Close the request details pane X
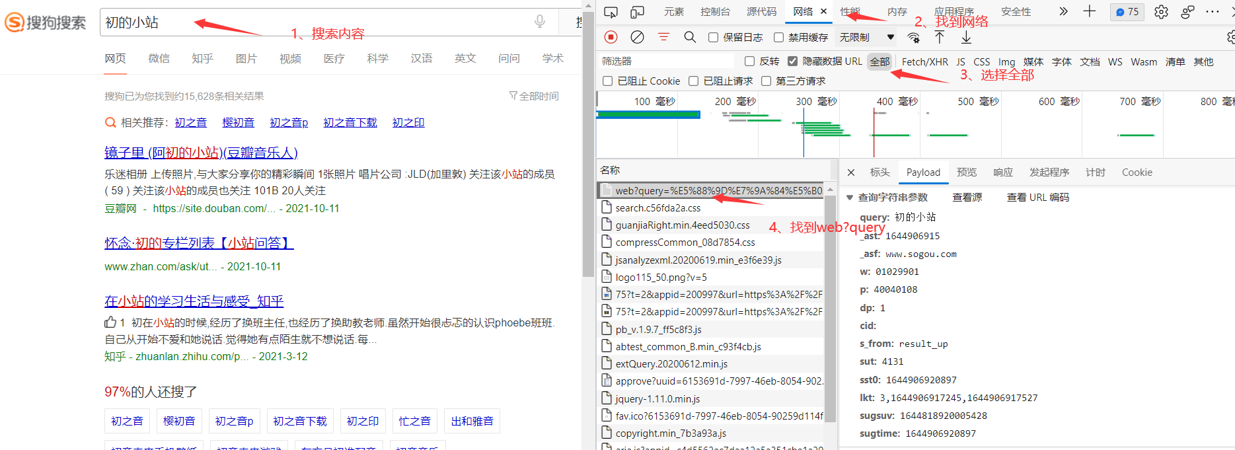This screenshot has width=1235, height=450. point(851,172)
